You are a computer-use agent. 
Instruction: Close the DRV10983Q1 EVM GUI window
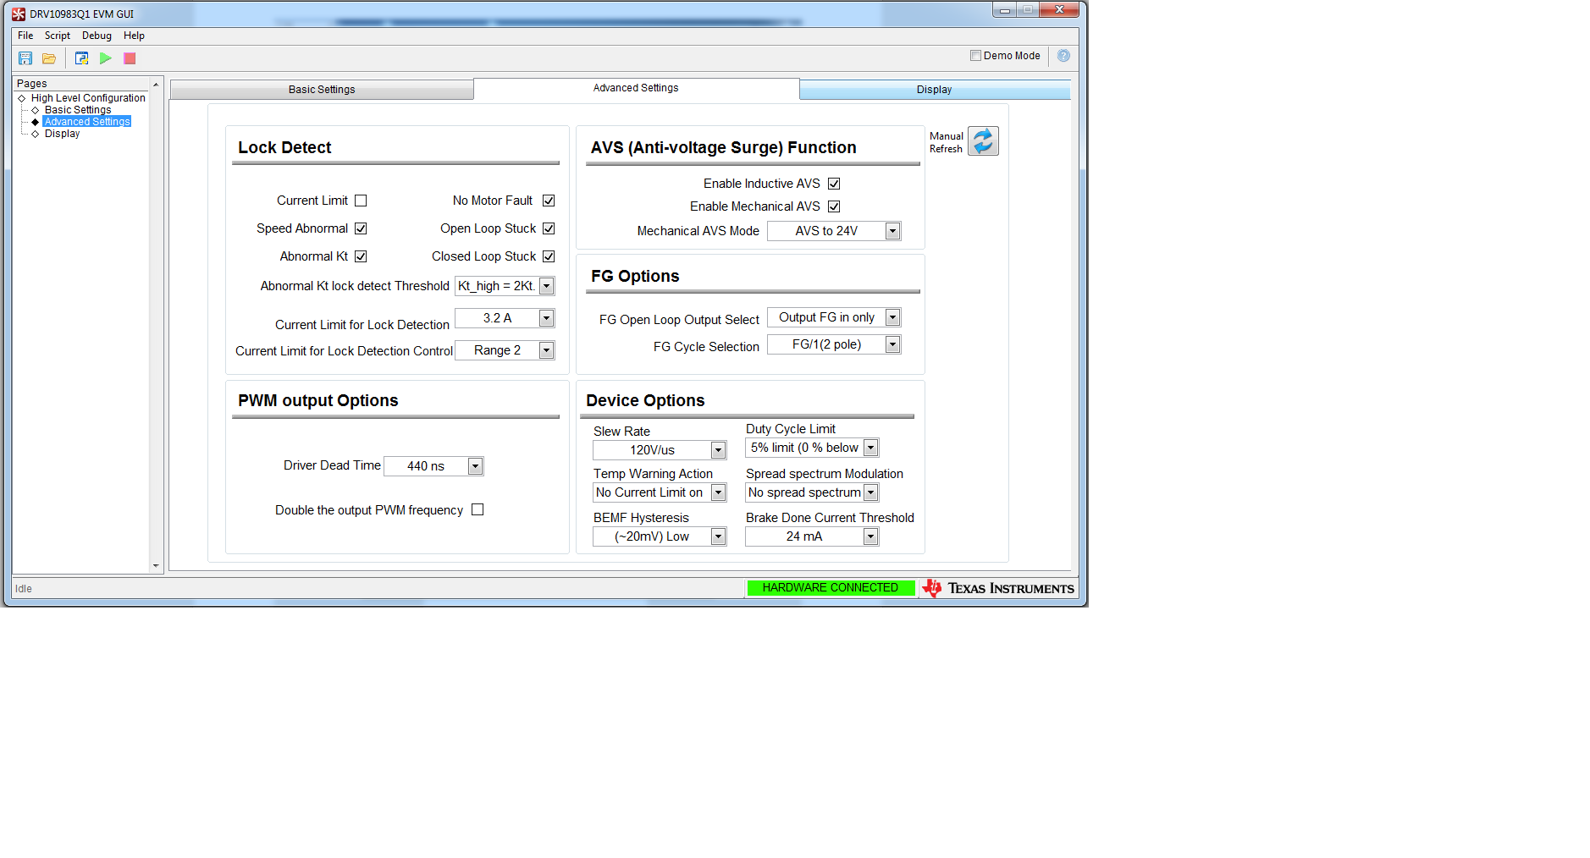click(x=1059, y=10)
